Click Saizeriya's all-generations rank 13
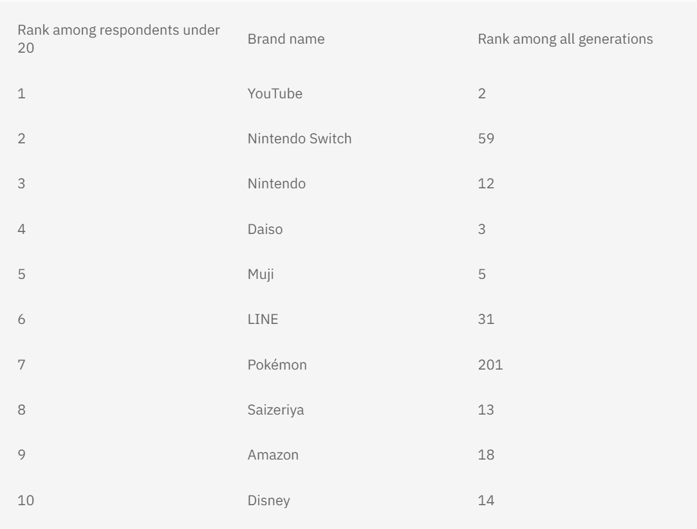The image size is (697, 529). tap(486, 410)
